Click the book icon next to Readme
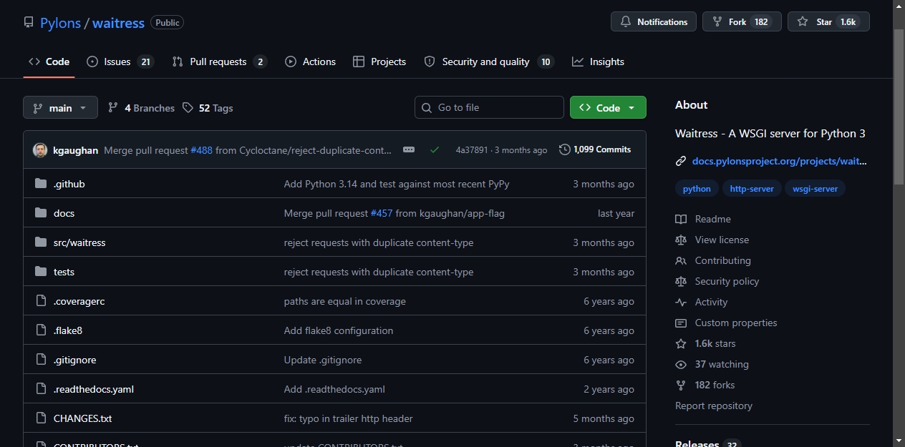905x447 pixels. click(681, 219)
